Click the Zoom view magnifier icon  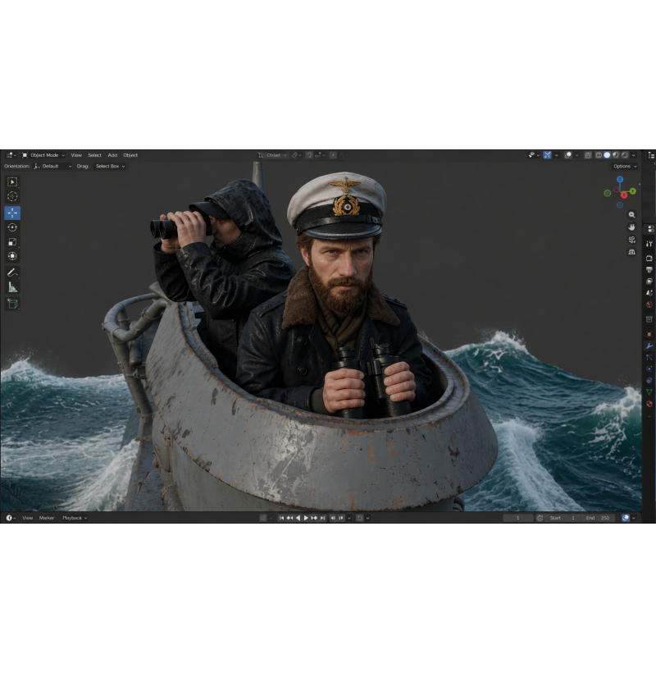(631, 214)
